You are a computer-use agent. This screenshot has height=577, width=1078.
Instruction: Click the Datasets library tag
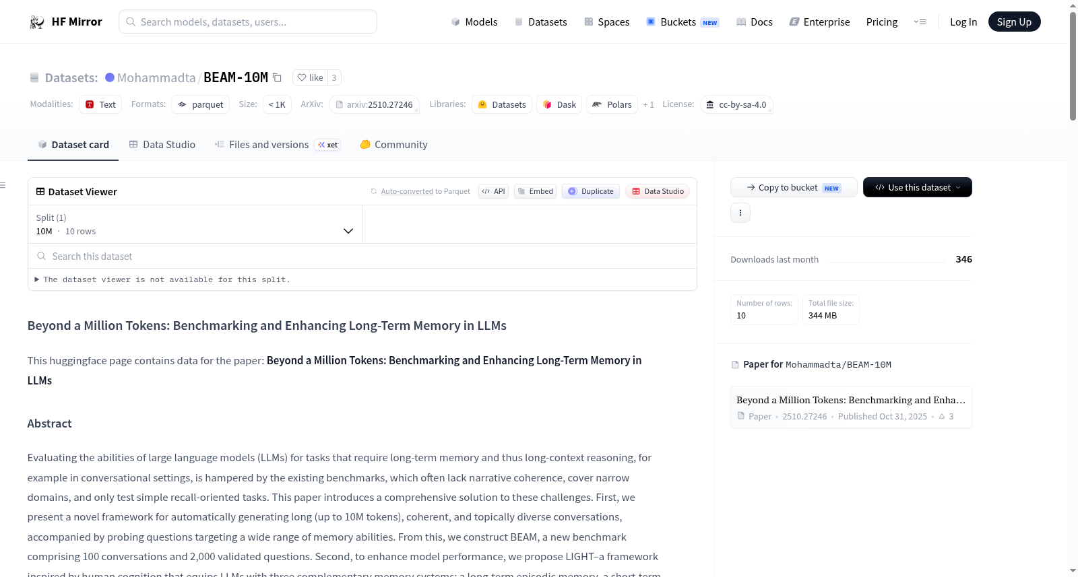click(x=502, y=104)
